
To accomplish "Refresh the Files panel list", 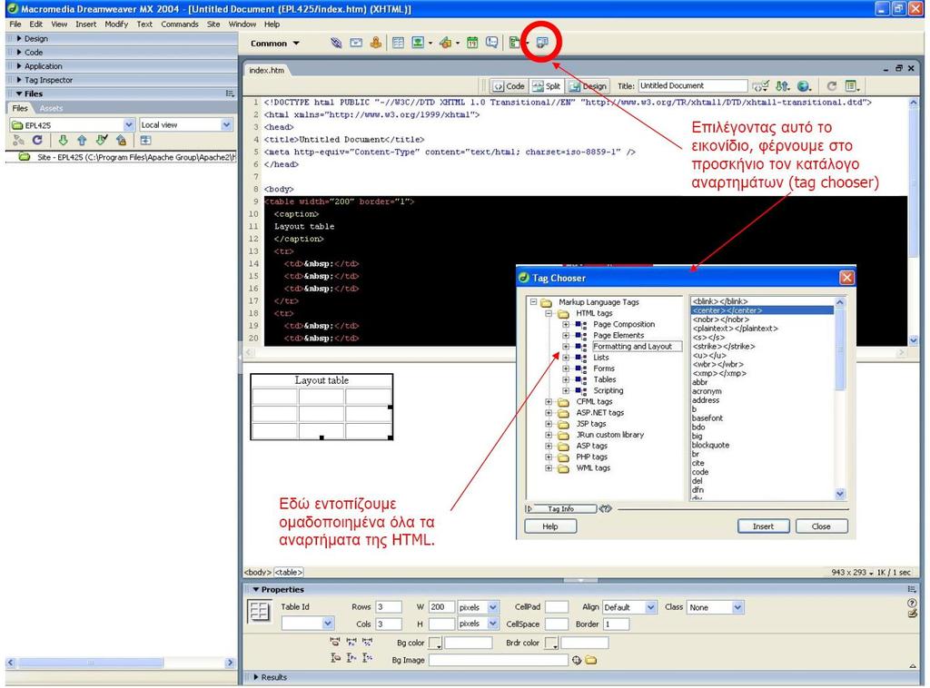I will 37,141.
